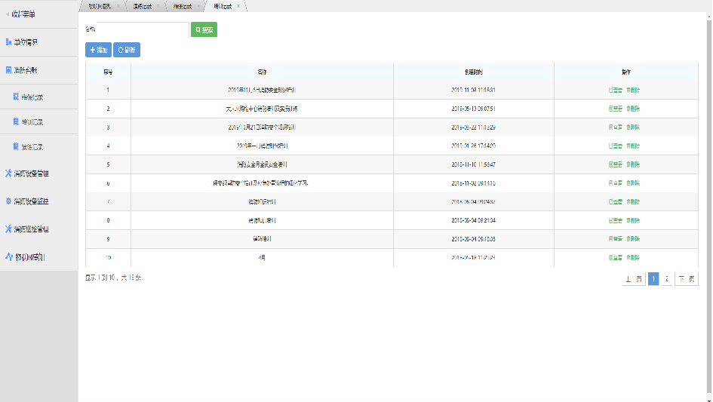The width and height of the screenshot is (713, 402).
Task: Click 删除 delete link in row 5
Action: click(x=634, y=164)
